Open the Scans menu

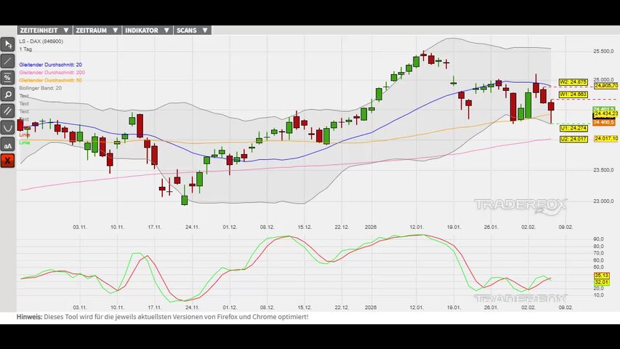pyautogui.click(x=192, y=31)
